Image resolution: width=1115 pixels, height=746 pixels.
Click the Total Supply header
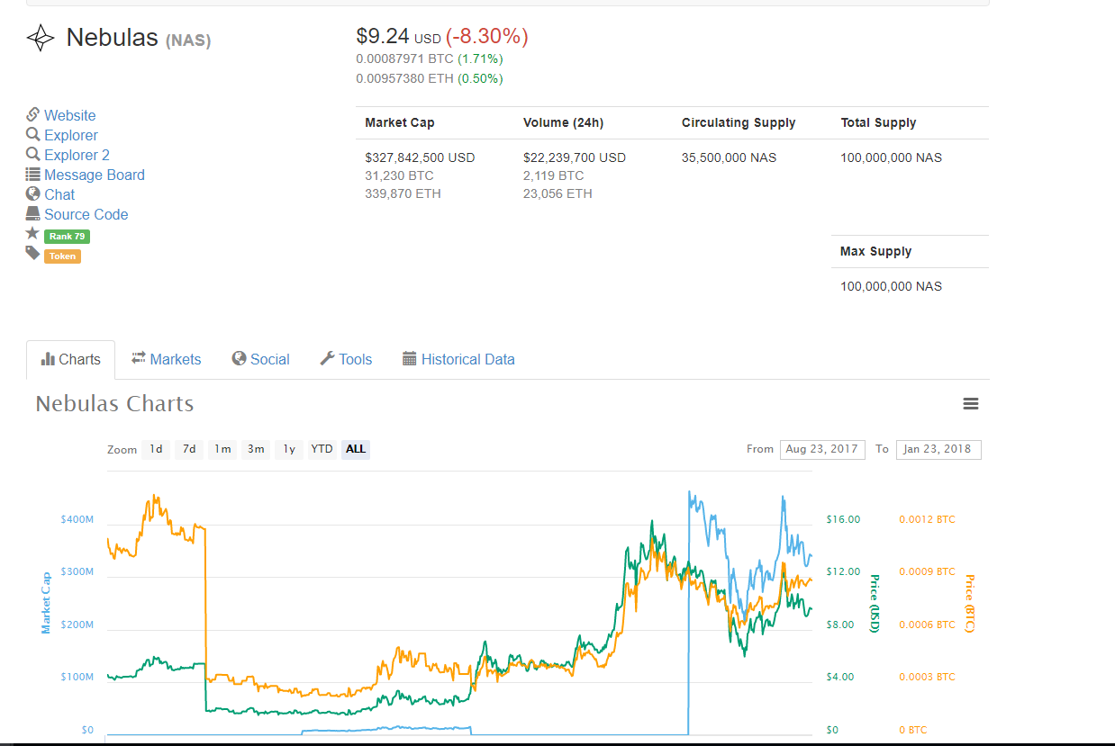(878, 122)
